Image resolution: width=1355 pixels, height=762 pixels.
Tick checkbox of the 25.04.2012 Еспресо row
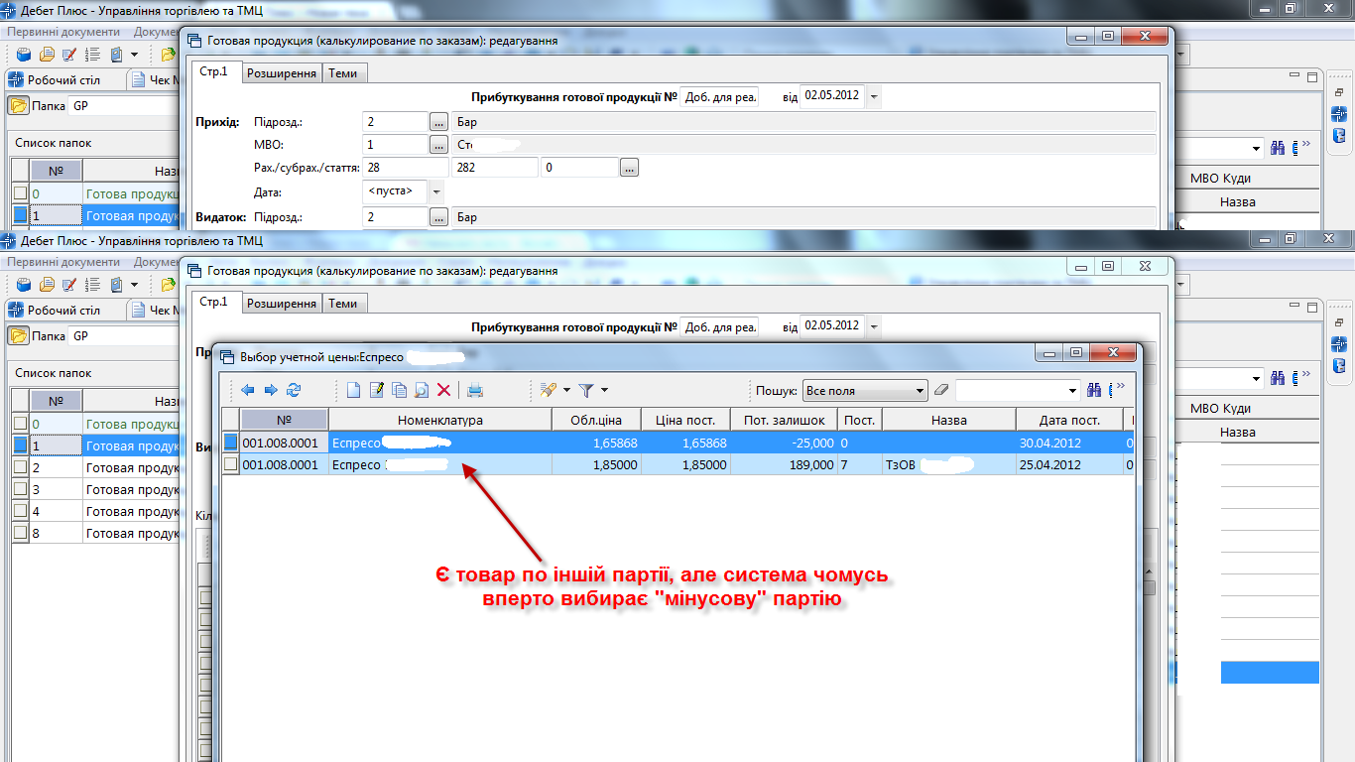coord(230,464)
